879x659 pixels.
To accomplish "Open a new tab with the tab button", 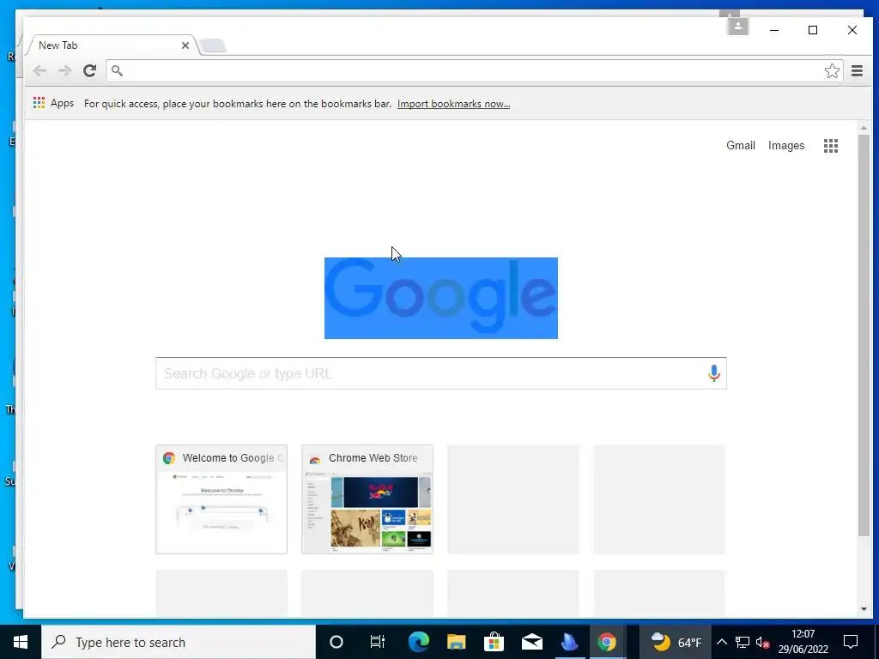I will [213, 46].
